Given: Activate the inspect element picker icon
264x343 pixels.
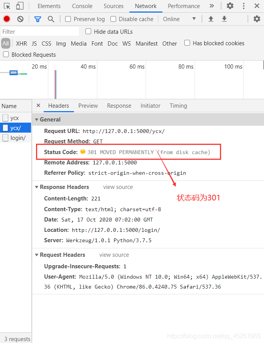Looking at the screenshot, I should [7, 6].
